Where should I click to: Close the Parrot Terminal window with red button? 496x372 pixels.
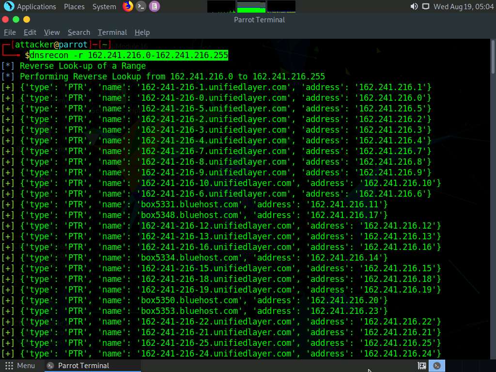(x=5, y=19)
